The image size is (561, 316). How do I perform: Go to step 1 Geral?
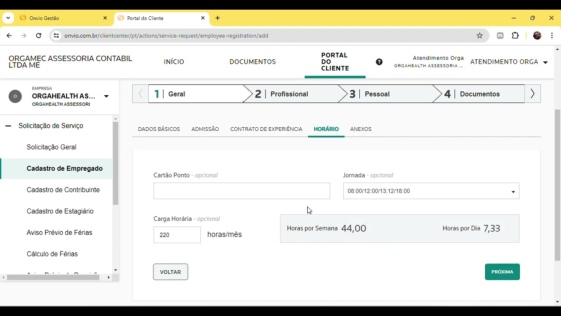pos(196,94)
